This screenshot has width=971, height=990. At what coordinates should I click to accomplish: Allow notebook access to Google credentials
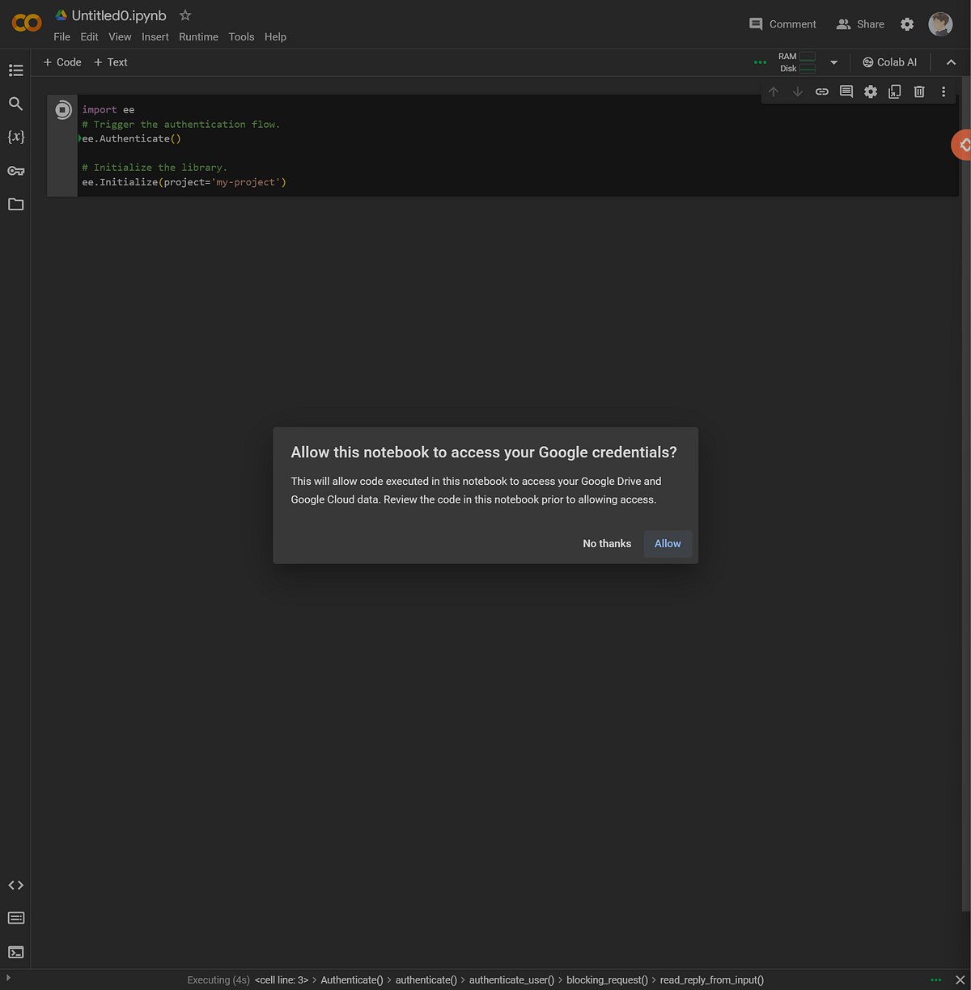click(667, 543)
